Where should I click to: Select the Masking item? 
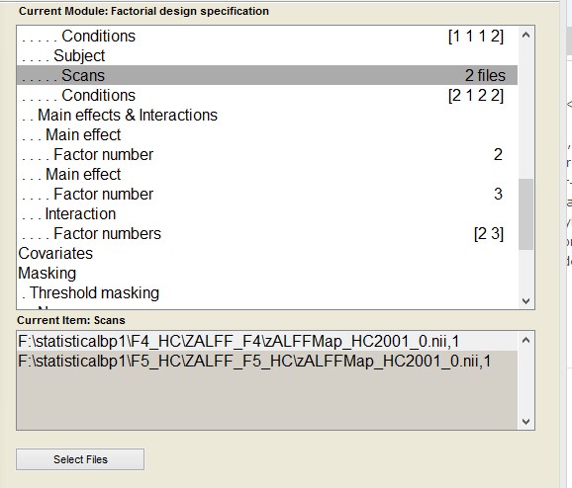267,273
